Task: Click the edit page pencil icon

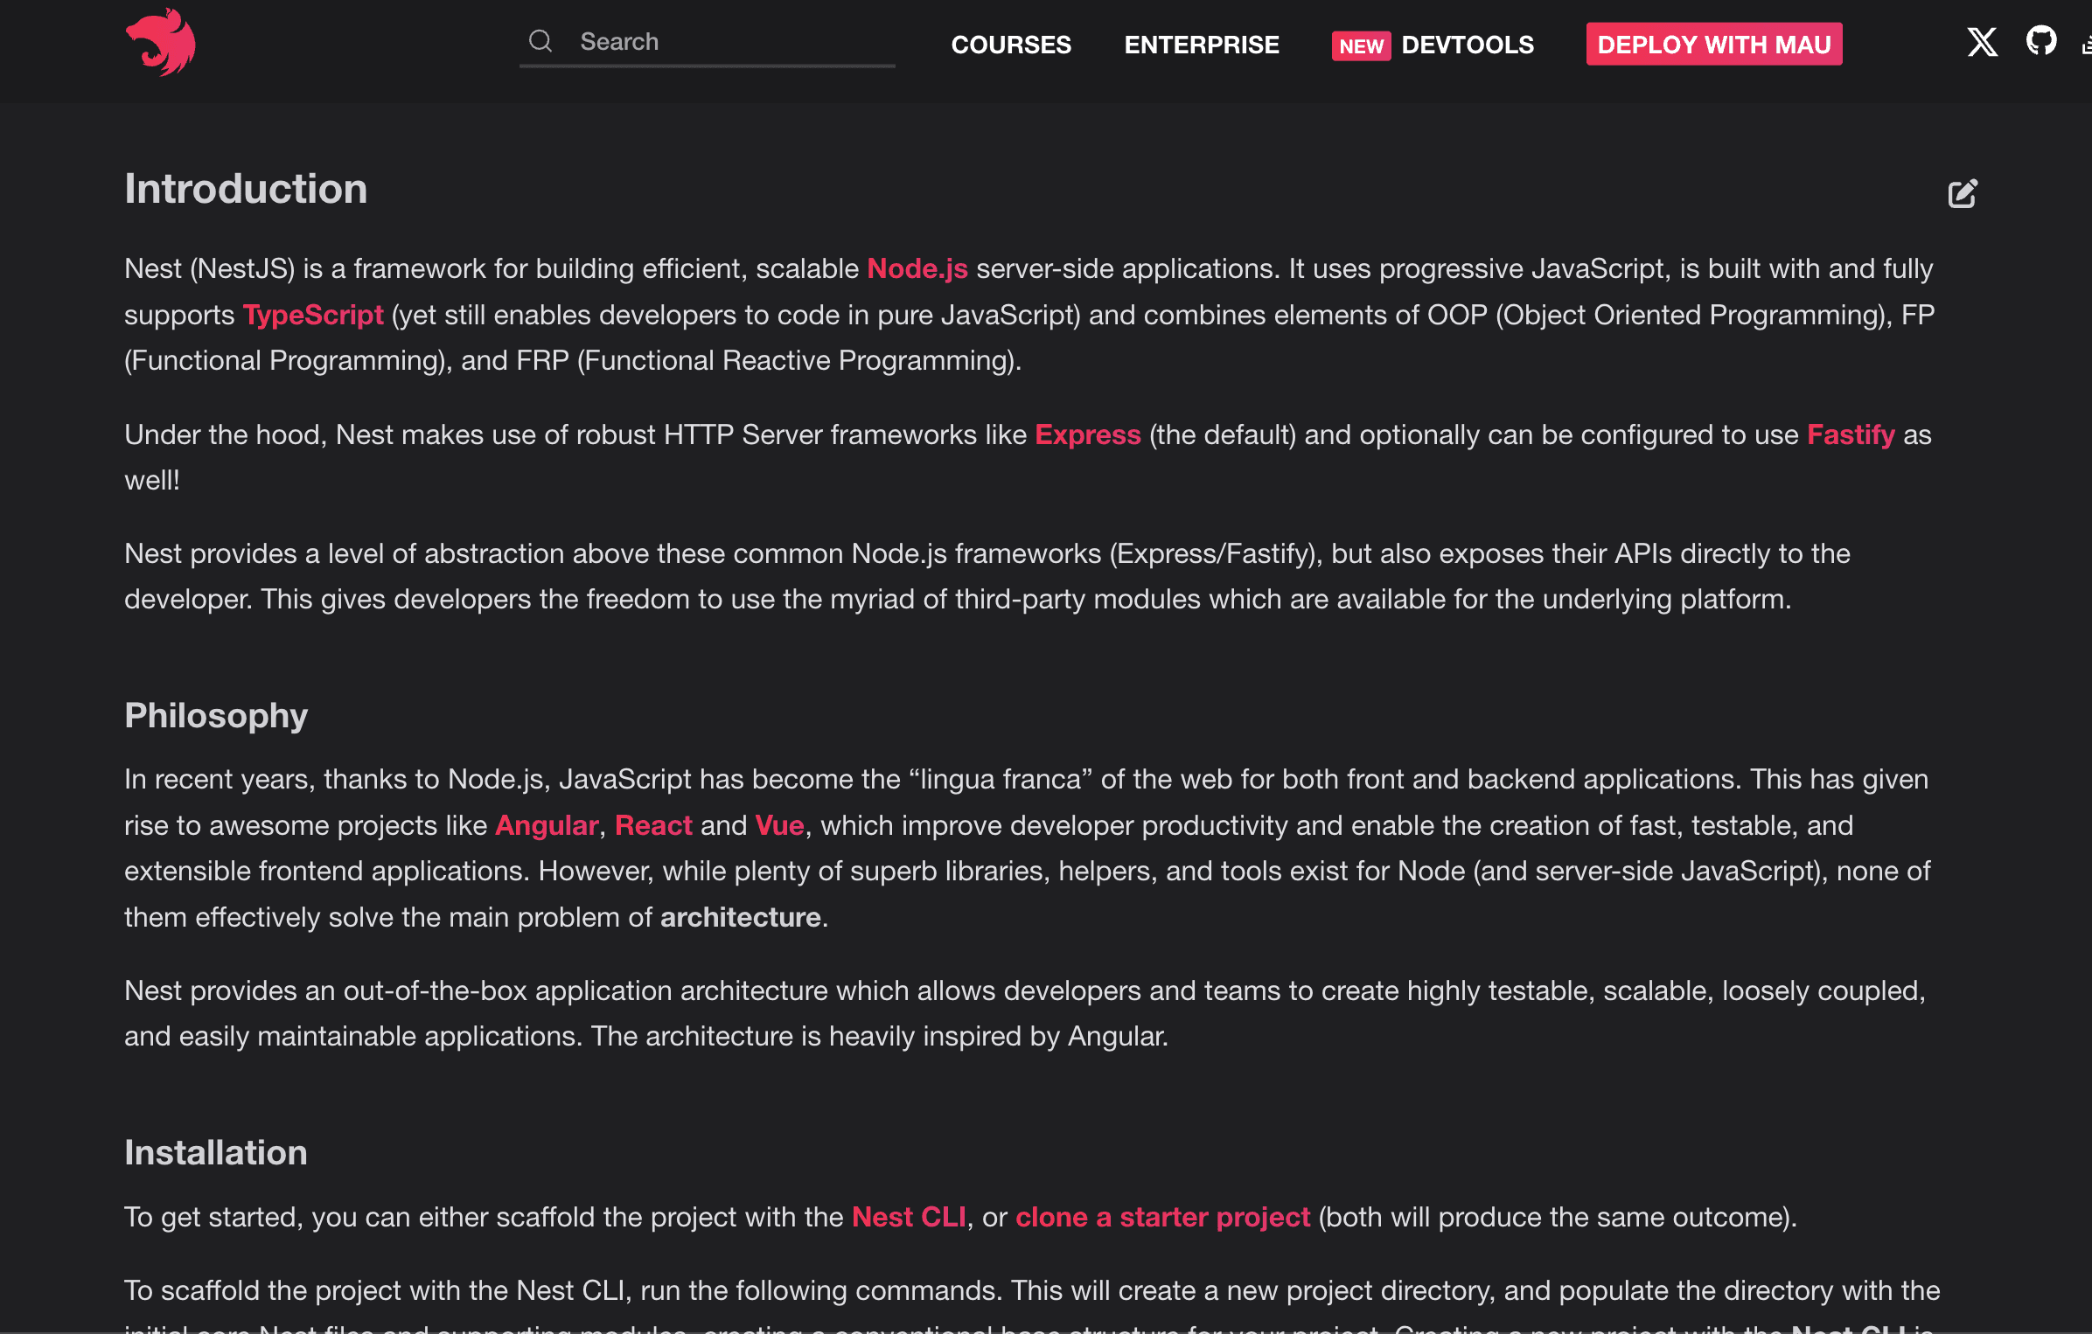Action: [1962, 193]
